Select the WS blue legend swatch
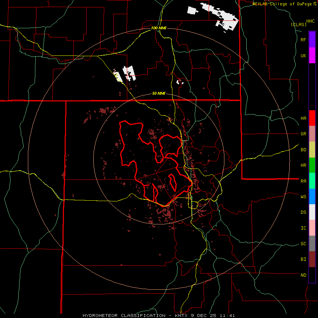The width and height of the screenshot is (318, 318). [x=312, y=196]
